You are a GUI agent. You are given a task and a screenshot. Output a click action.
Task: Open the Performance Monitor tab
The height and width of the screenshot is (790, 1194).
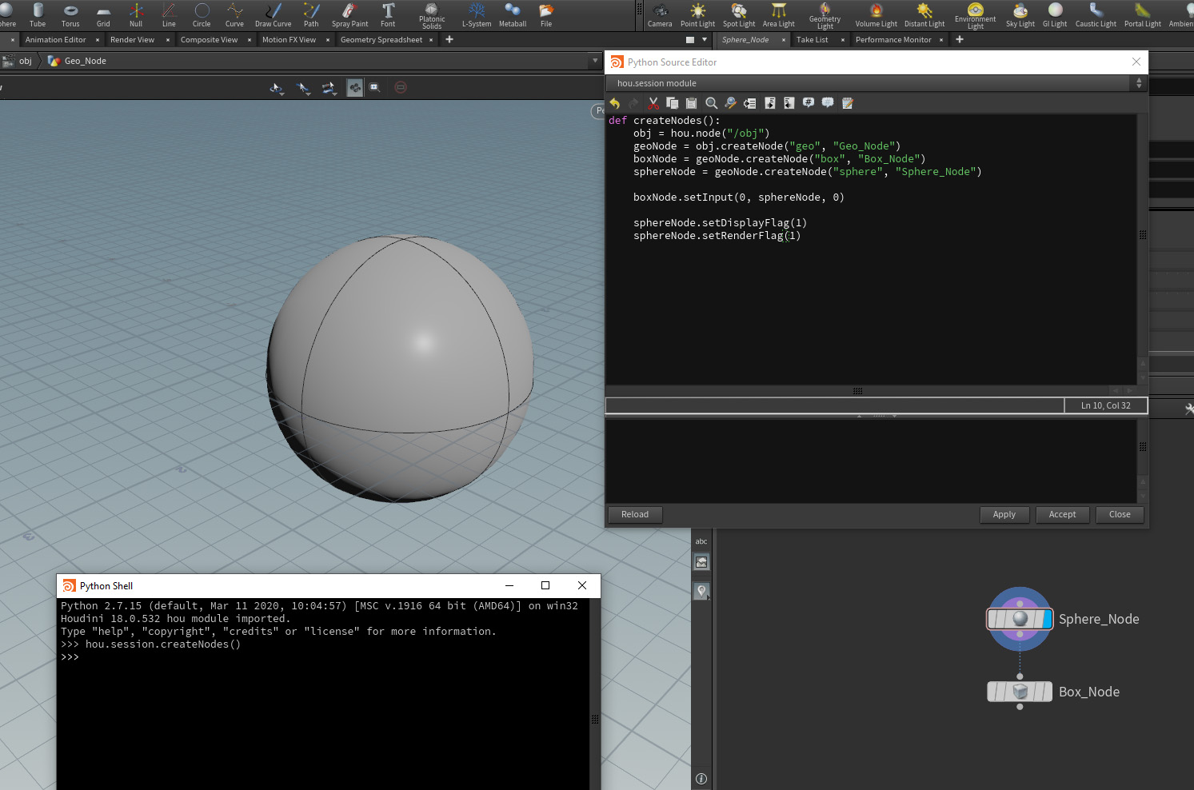tap(893, 40)
